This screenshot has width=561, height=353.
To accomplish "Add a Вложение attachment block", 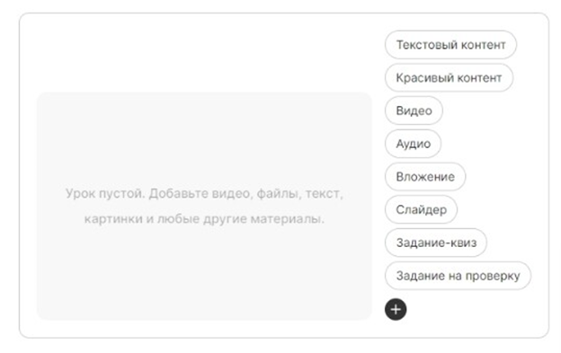I will [x=425, y=176].
